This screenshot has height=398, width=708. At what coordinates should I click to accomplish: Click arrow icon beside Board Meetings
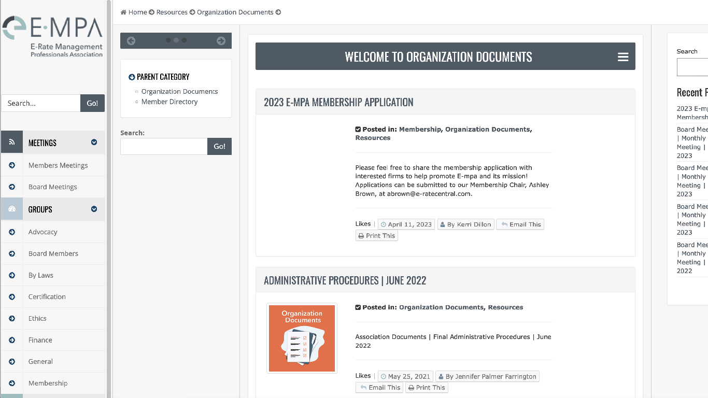(x=12, y=187)
